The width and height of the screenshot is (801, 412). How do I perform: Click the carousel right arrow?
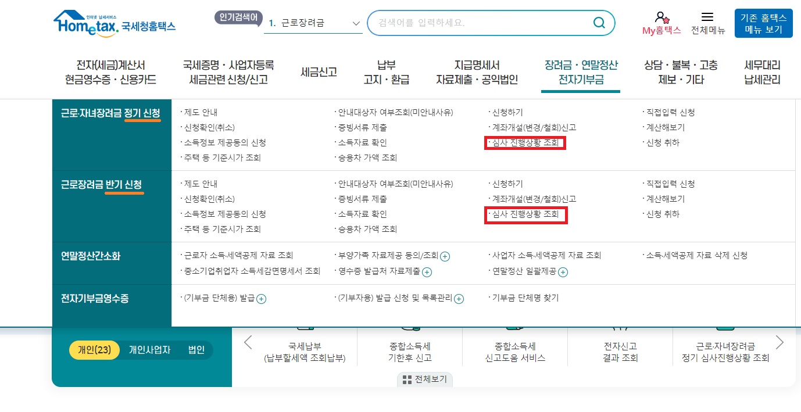pyautogui.click(x=779, y=343)
